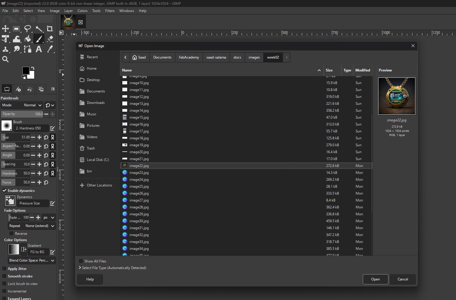Screen dimensions: 456x300
Task: Open the Windows menu
Action: pyautogui.click(x=127, y=11)
